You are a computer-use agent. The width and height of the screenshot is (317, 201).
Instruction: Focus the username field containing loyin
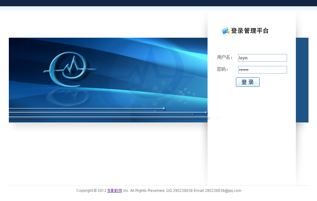pyautogui.click(x=262, y=58)
